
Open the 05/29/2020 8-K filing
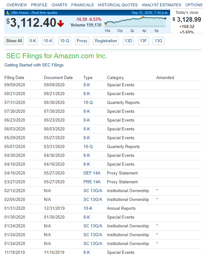[87, 138]
